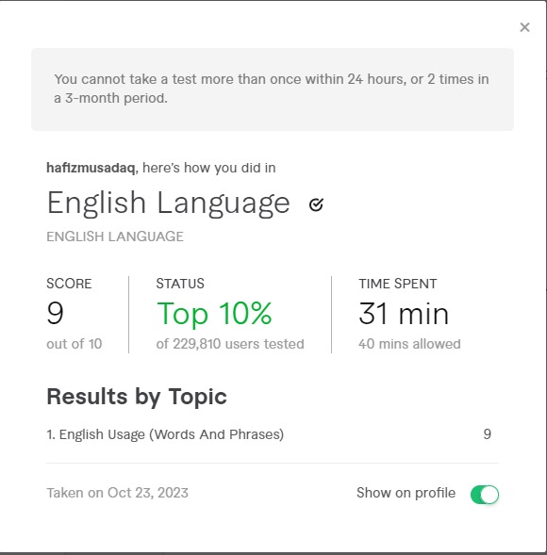Click the TIME SPENT column label

397,284
